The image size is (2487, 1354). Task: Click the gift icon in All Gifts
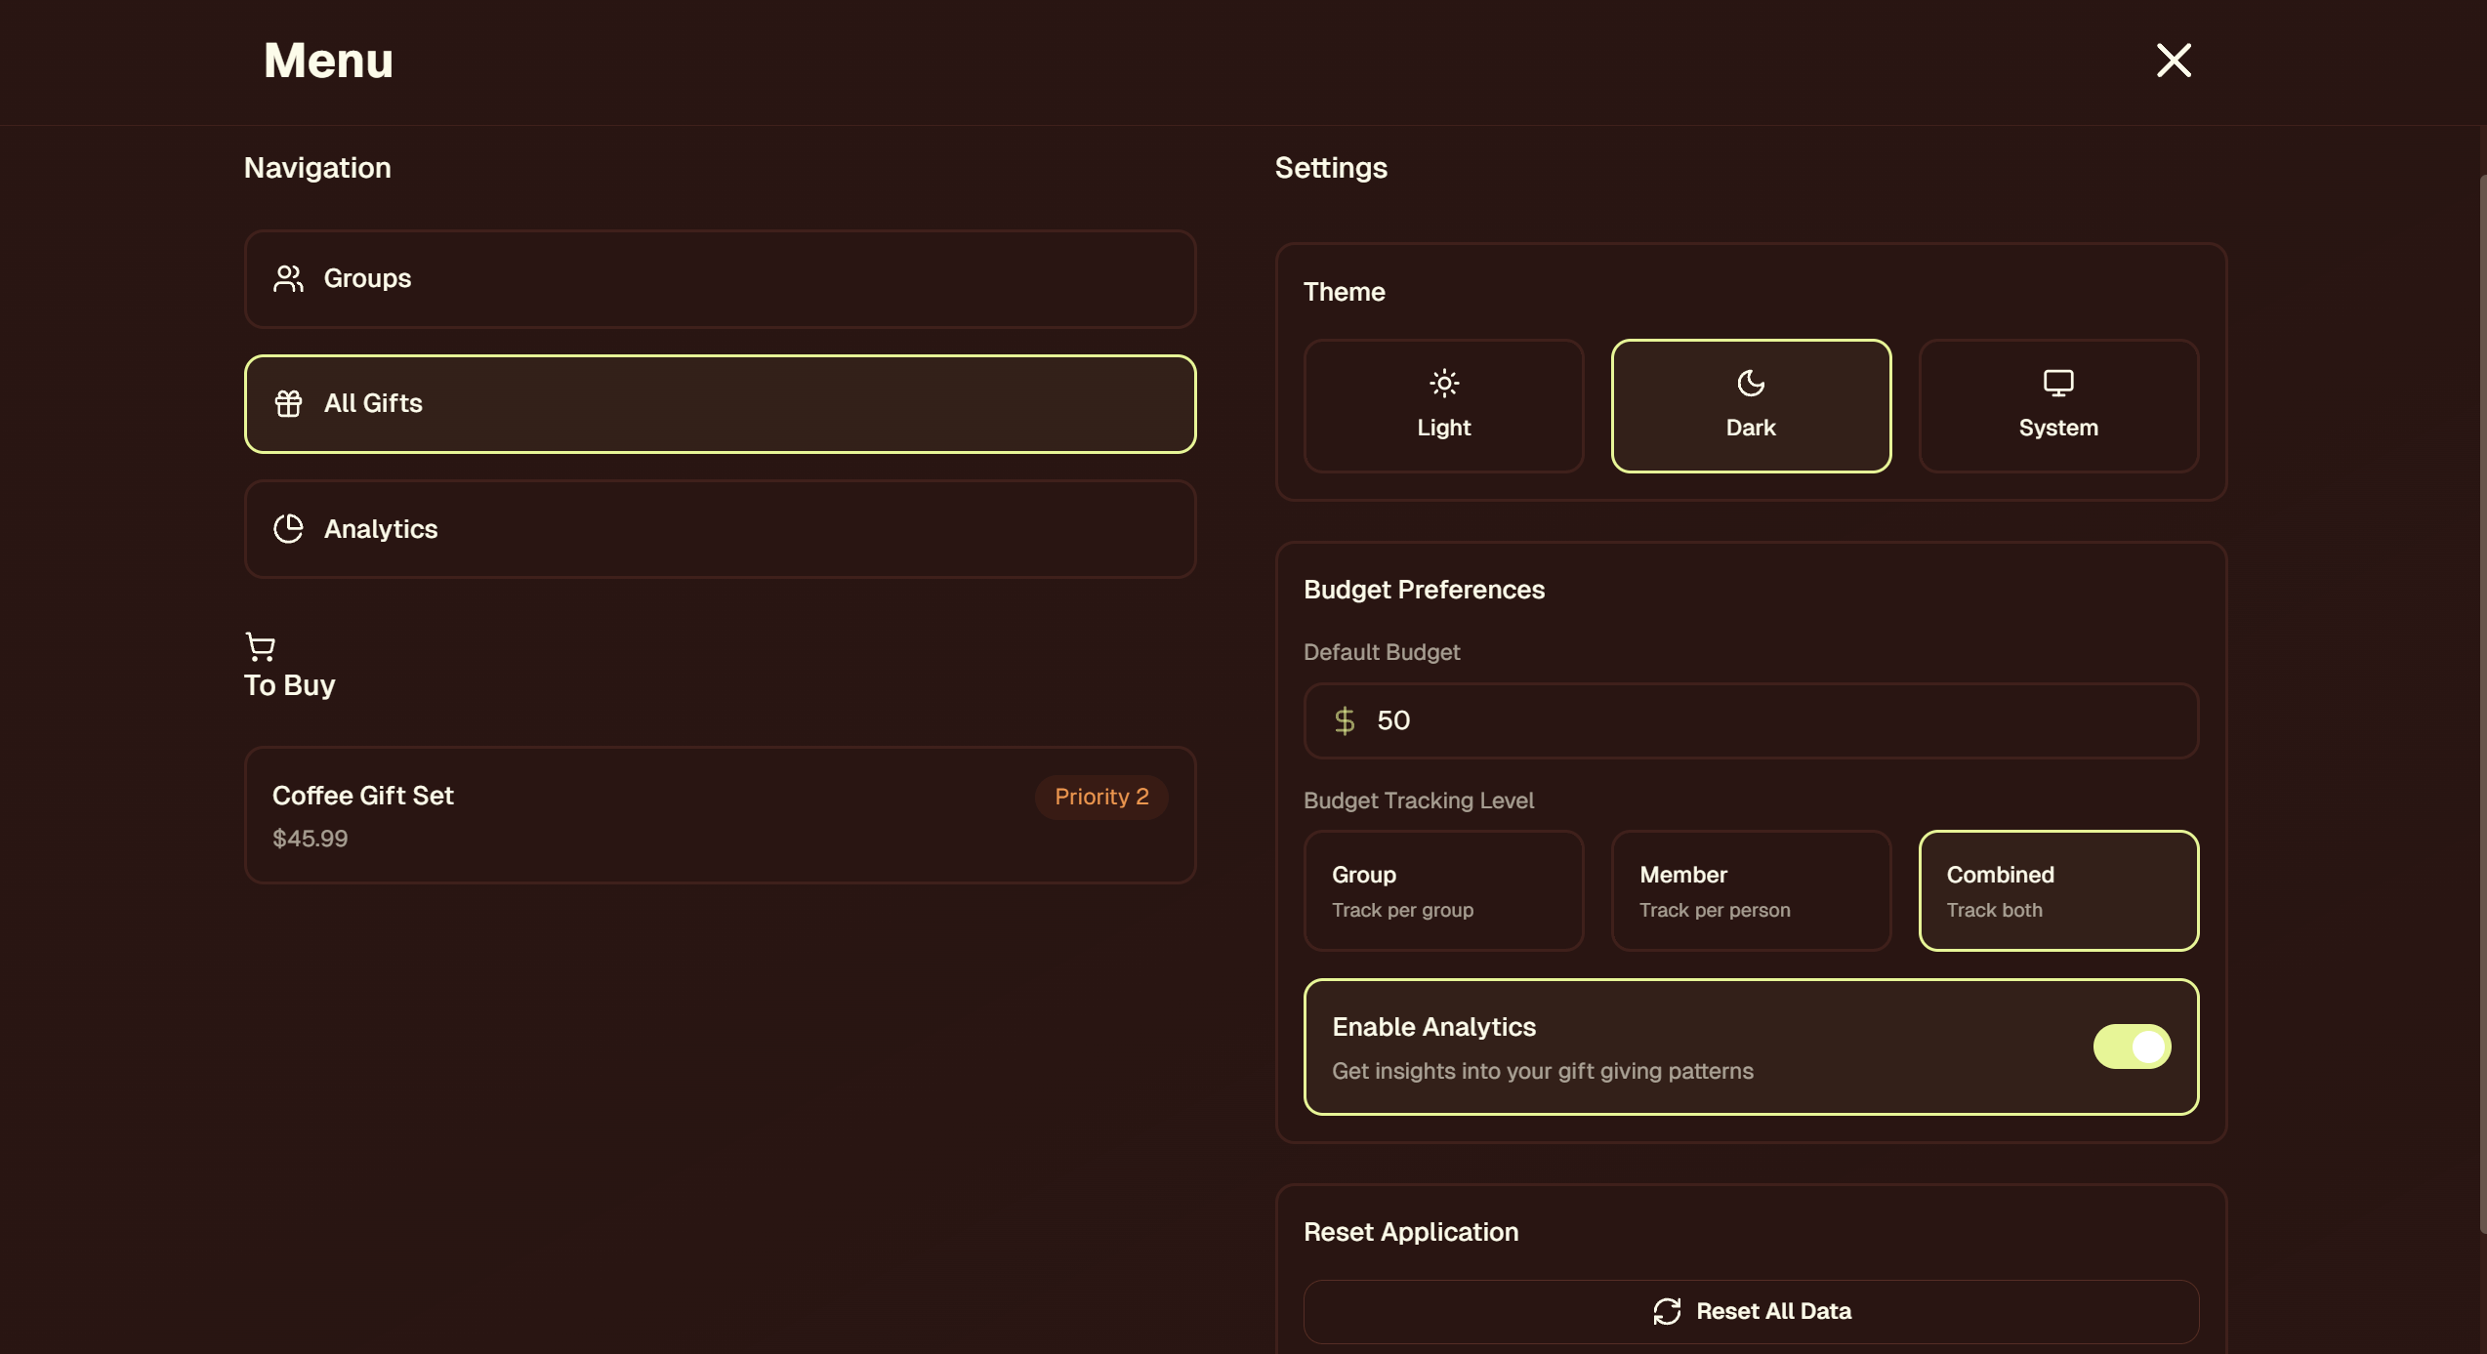click(288, 403)
